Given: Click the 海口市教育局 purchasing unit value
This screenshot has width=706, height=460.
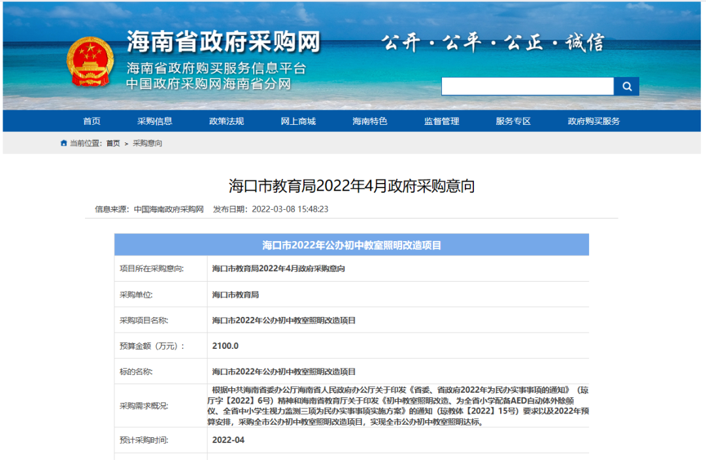Looking at the screenshot, I should point(235,295).
